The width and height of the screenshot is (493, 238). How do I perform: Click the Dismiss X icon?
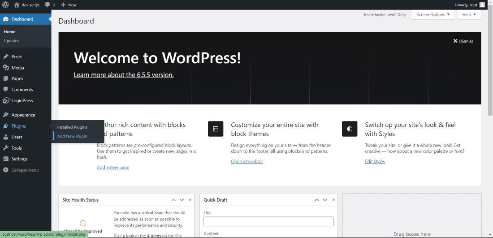pos(455,41)
